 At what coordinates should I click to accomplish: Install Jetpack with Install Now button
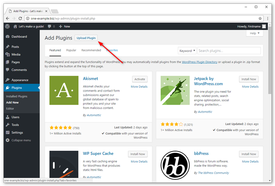pyautogui.click(x=249, y=79)
